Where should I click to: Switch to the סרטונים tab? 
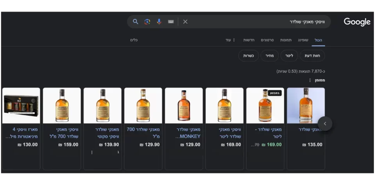(x=267, y=40)
